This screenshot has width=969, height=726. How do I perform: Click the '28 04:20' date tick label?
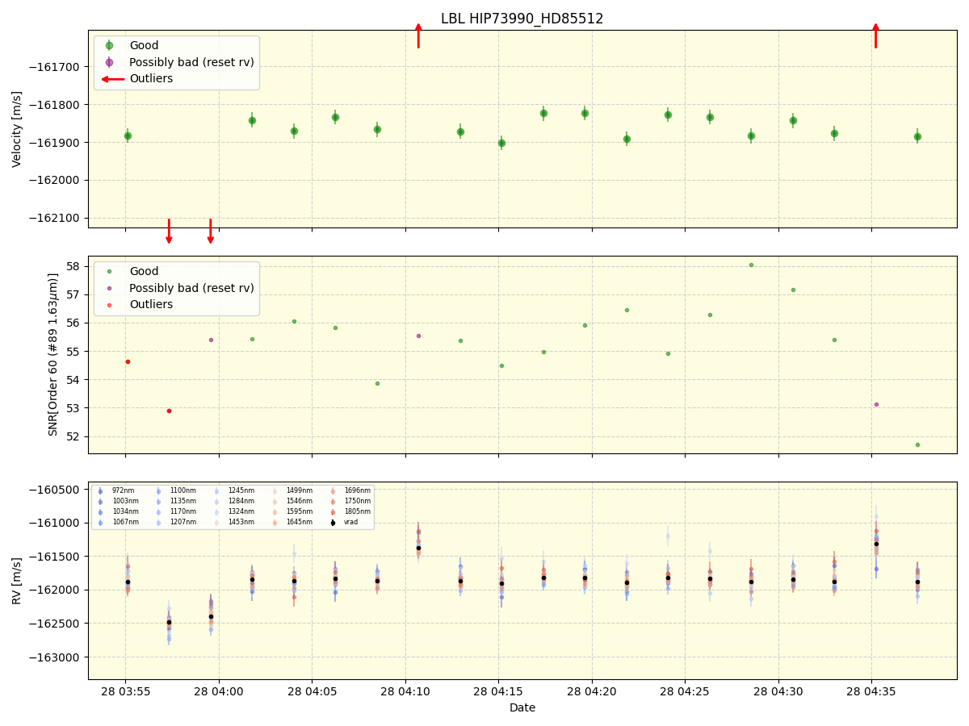coord(592,691)
